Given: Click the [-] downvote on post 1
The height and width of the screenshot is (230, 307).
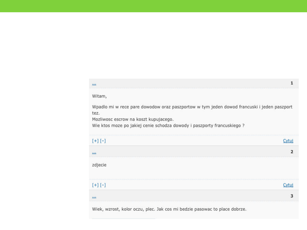Looking at the screenshot, I should [103, 141].
